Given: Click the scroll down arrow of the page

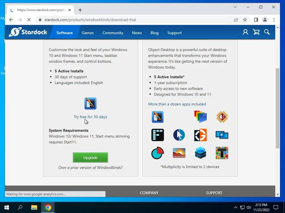Looking at the screenshot, I should pos(277,194).
